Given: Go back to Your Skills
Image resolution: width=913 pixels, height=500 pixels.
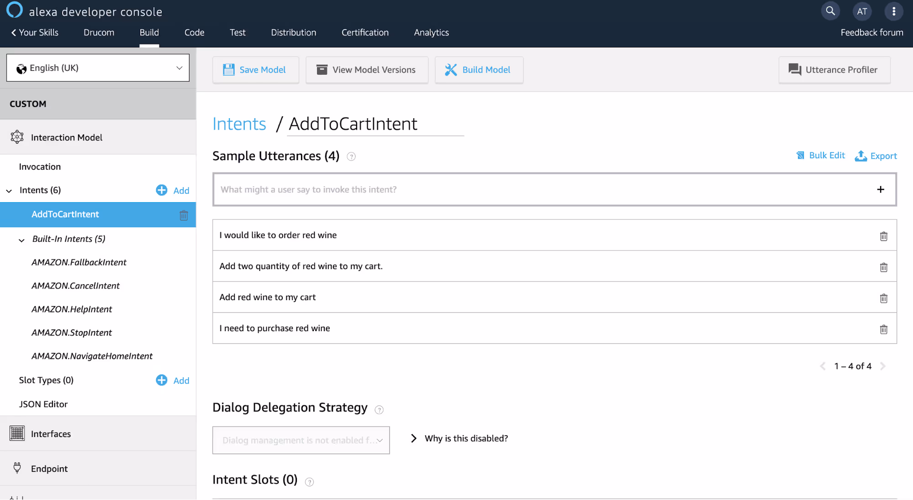Looking at the screenshot, I should click(x=35, y=32).
